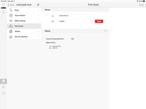The width and height of the screenshot is (146, 109).
Task: Open the Ping tool
Action: point(24,10)
